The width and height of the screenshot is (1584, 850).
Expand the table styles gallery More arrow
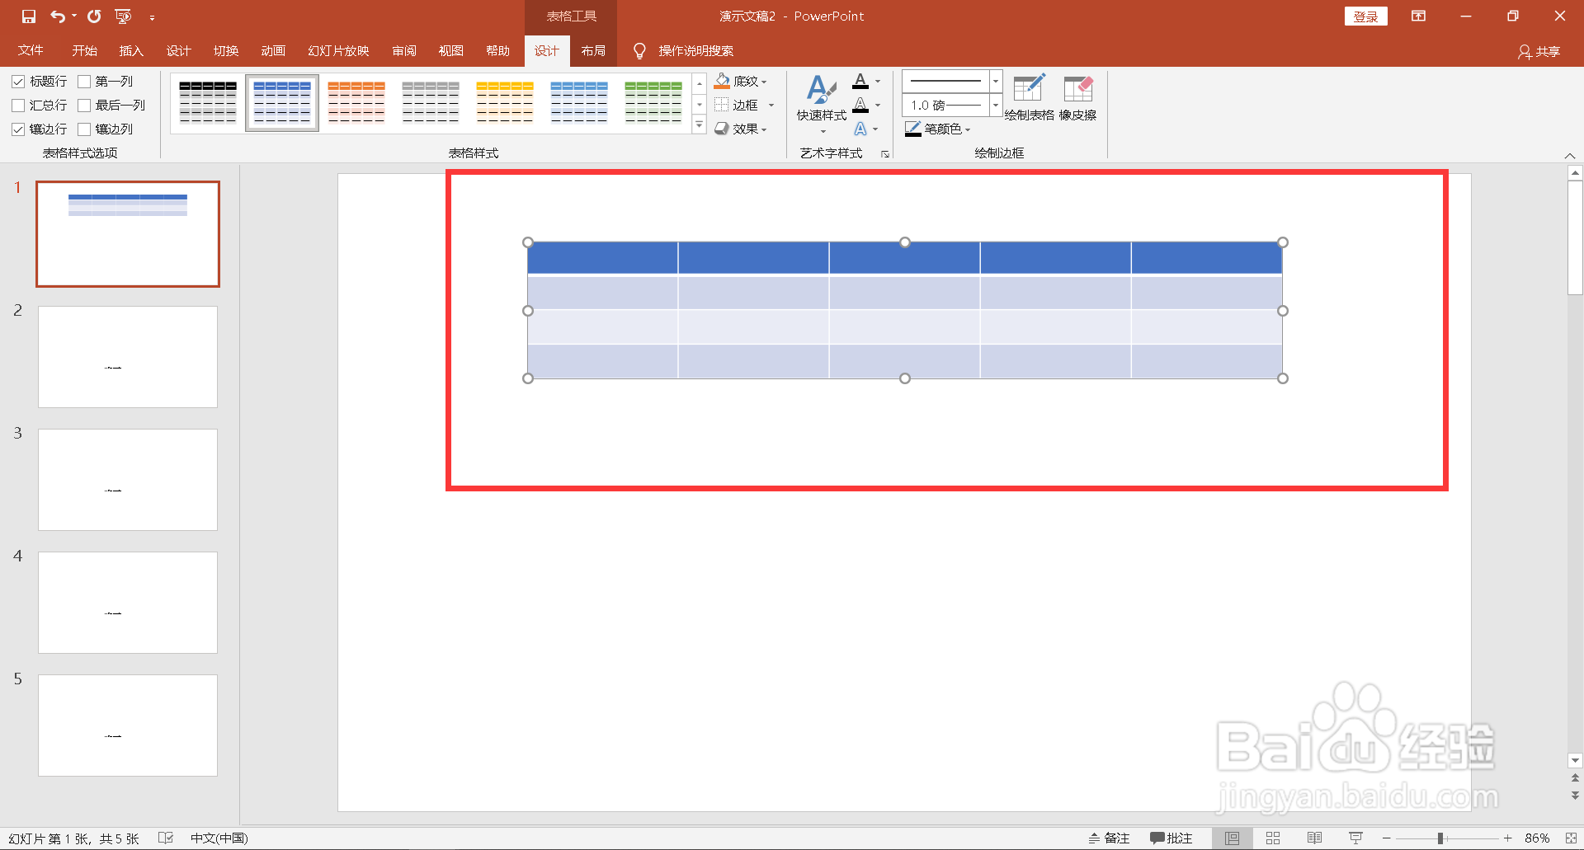coord(699,125)
